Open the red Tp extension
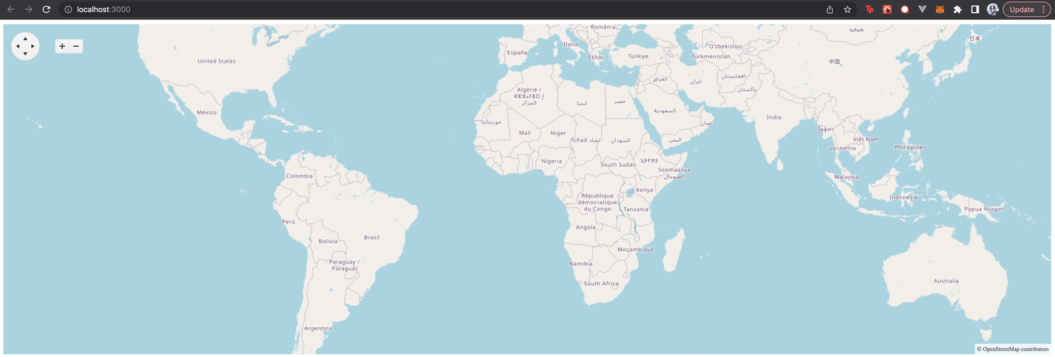This screenshot has height=357, width=1055. click(869, 9)
